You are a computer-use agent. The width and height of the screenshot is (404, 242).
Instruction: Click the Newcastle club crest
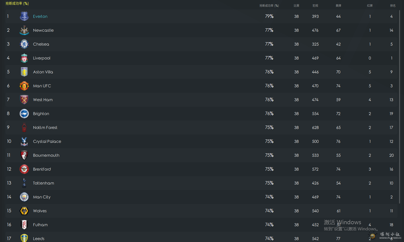click(24, 30)
